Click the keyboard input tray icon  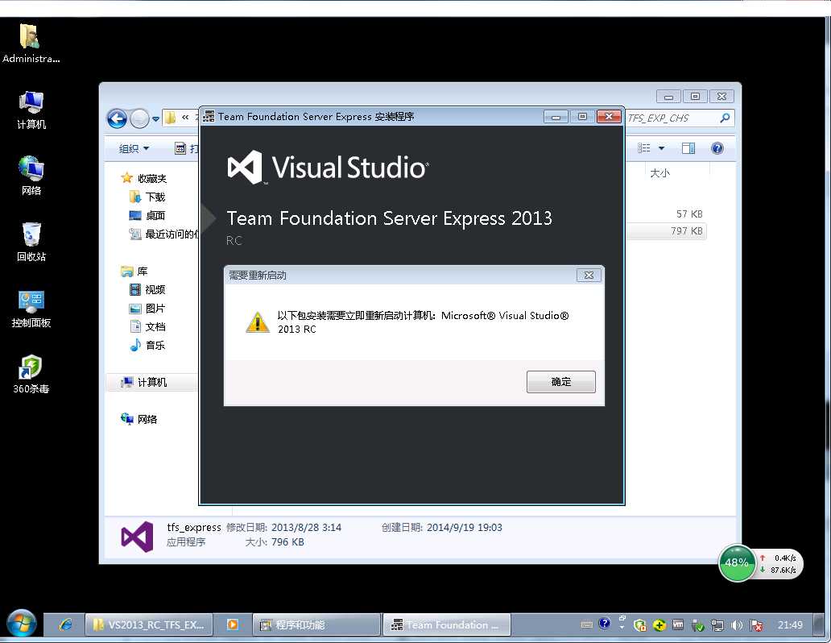pos(587,625)
